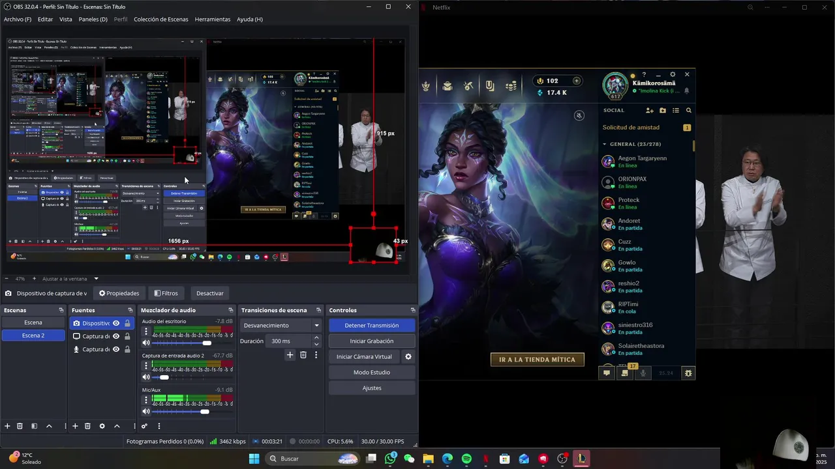The image size is (835, 469).
Task: Open source Propiedades button
Action: (119, 293)
